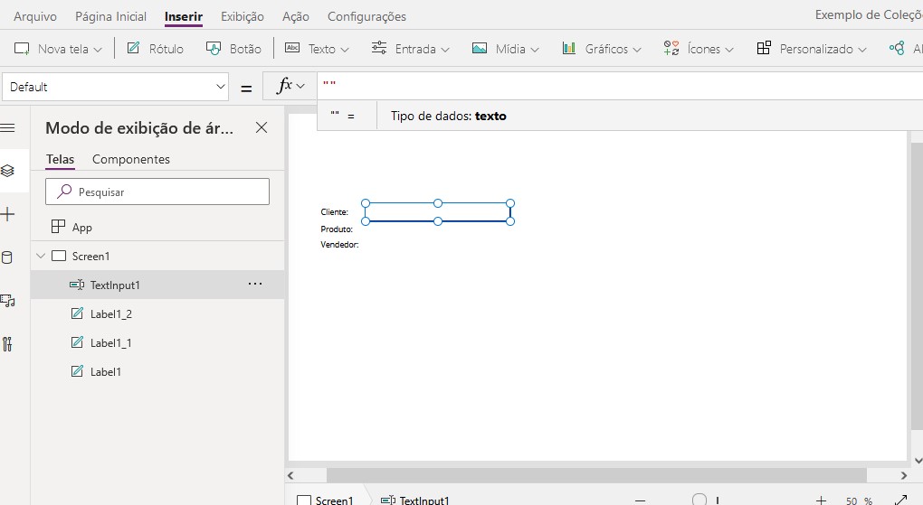This screenshot has width=923, height=505.
Task: Close the tree view panel
Action: (262, 127)
